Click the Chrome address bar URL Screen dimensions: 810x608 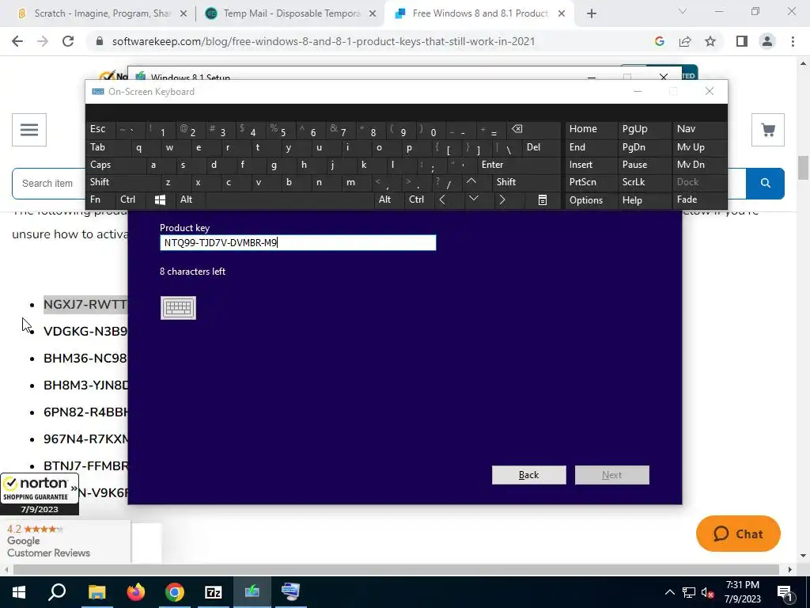[324, 41]
